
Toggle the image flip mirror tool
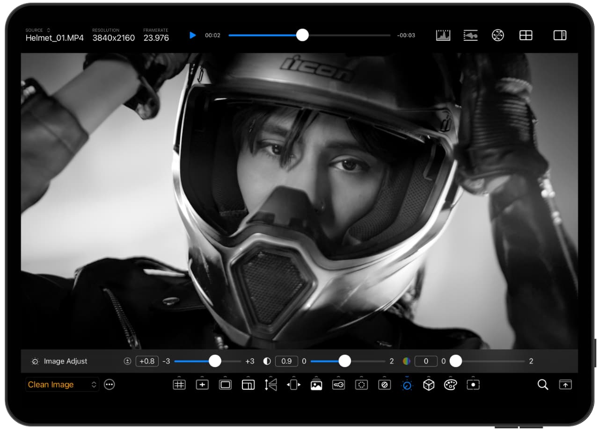click(271, 384)
